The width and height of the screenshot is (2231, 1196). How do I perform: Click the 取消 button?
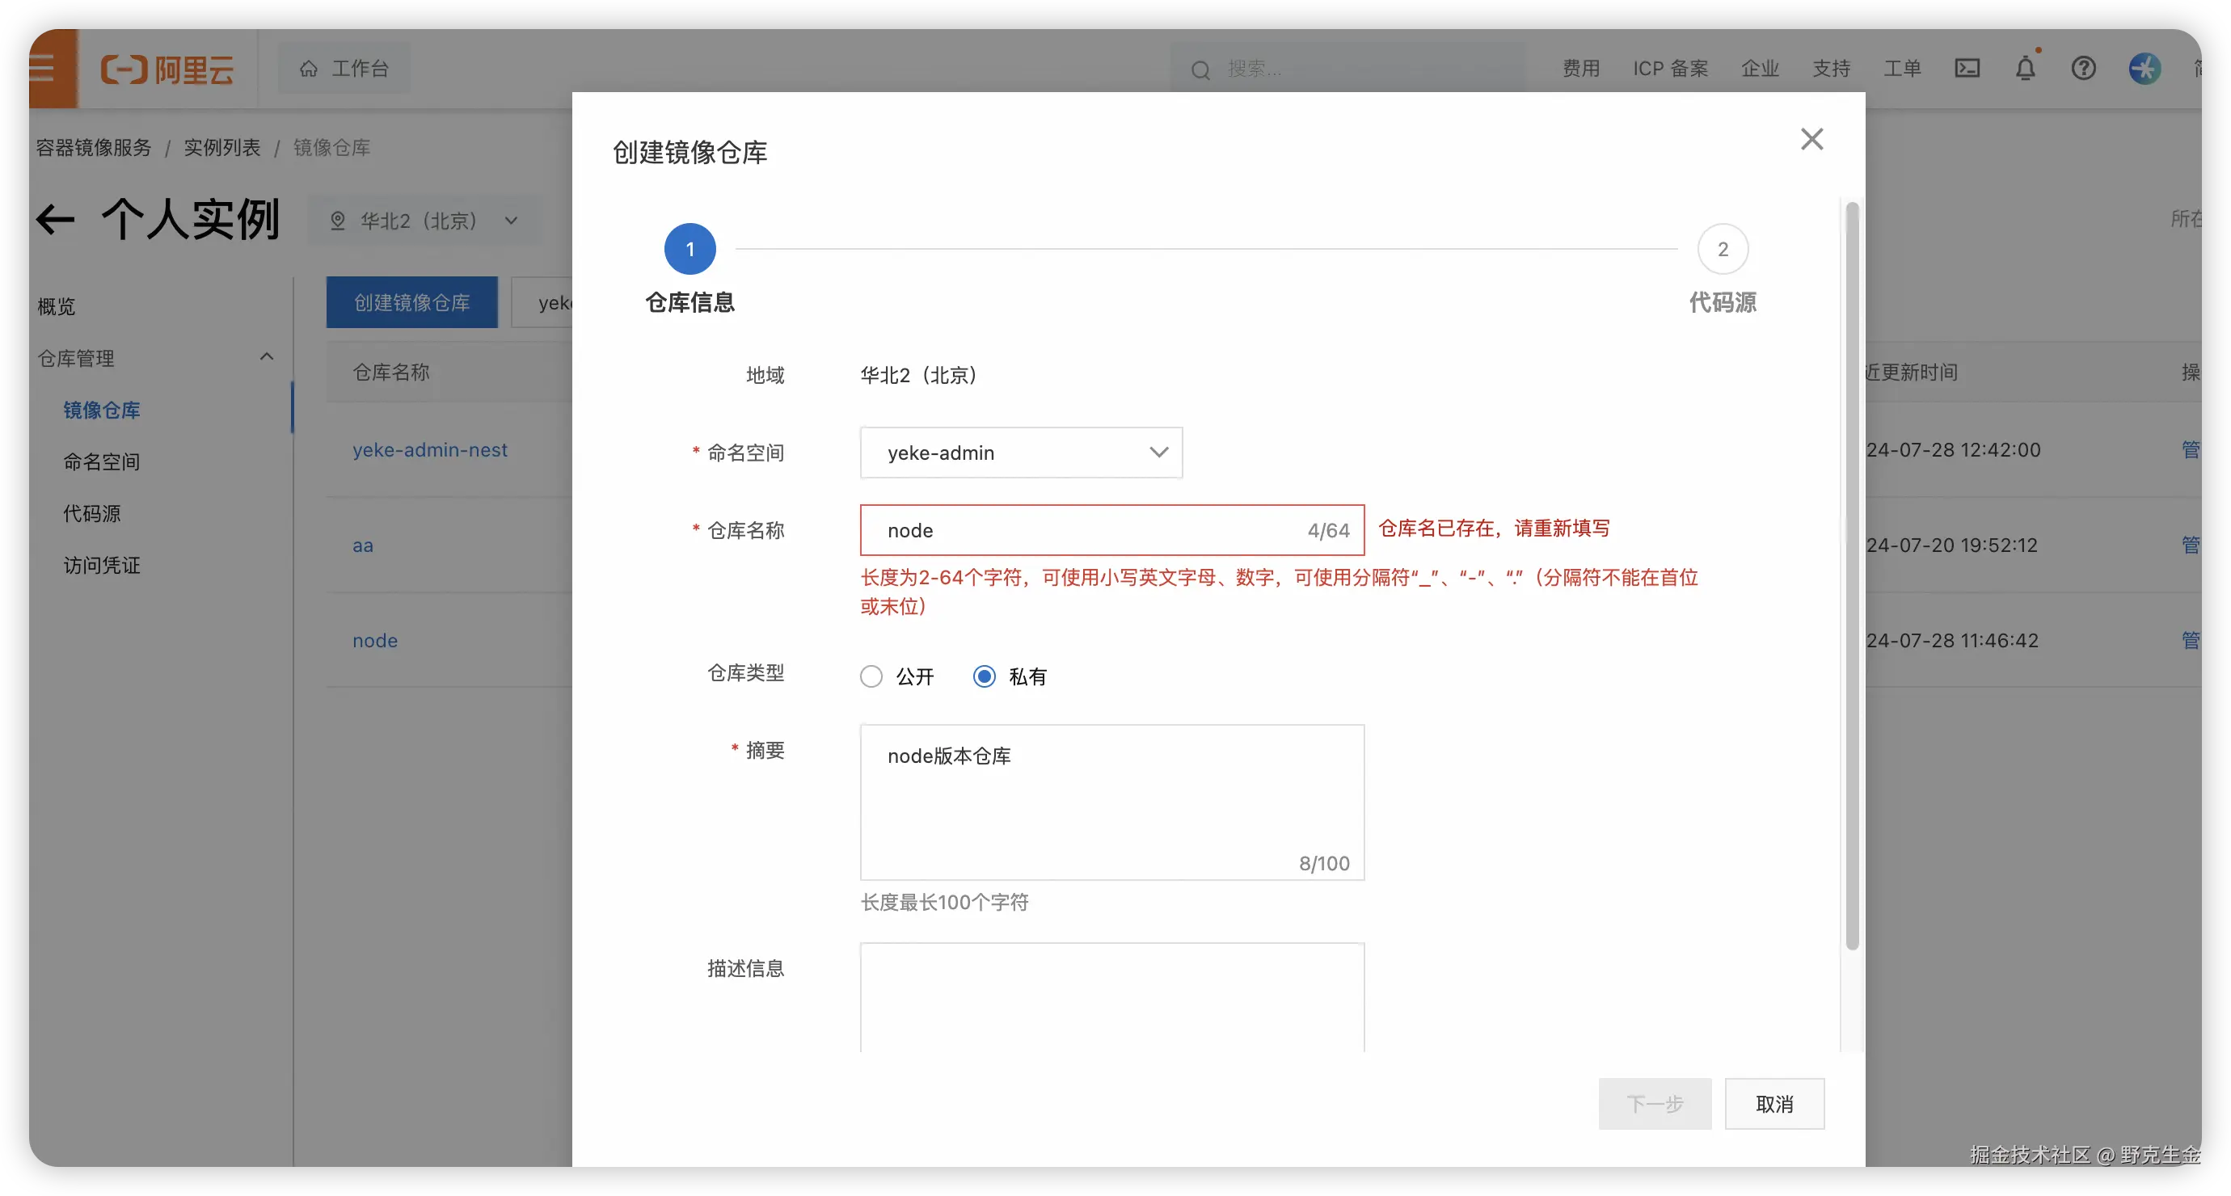[1773, 1103]
